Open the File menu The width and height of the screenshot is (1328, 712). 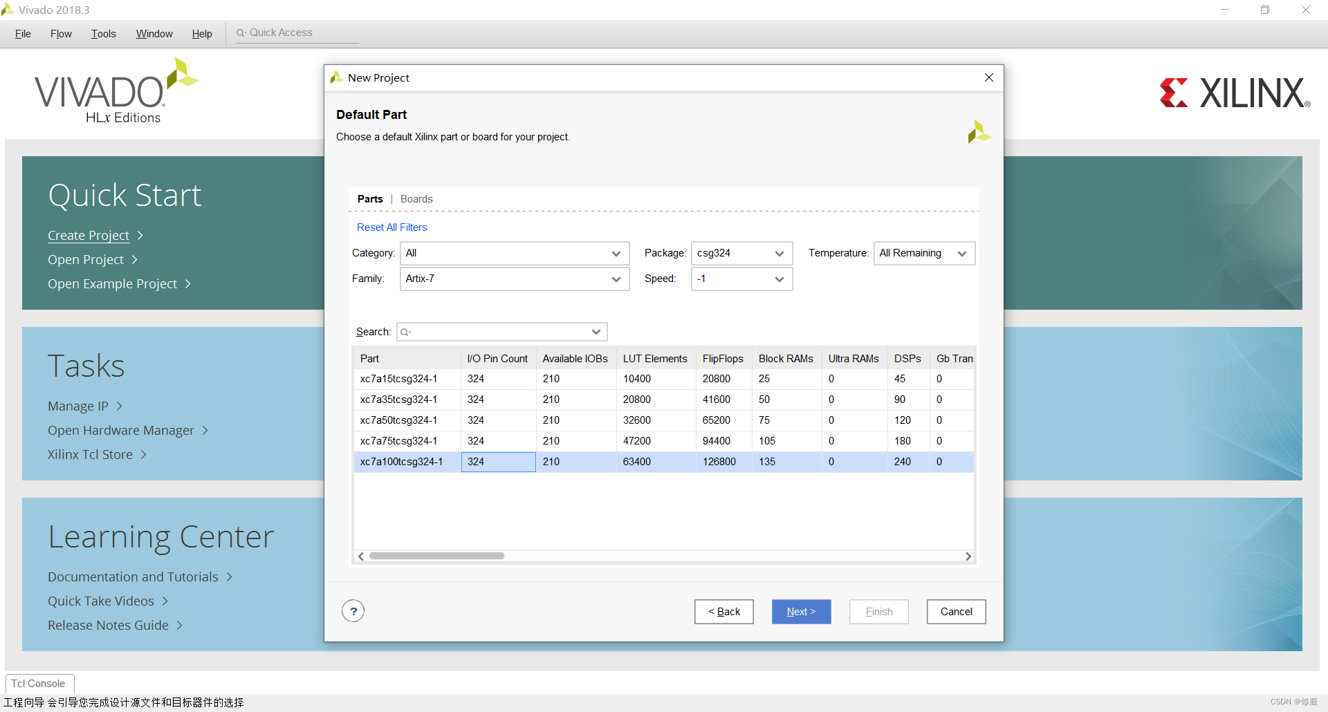point(23,34)
